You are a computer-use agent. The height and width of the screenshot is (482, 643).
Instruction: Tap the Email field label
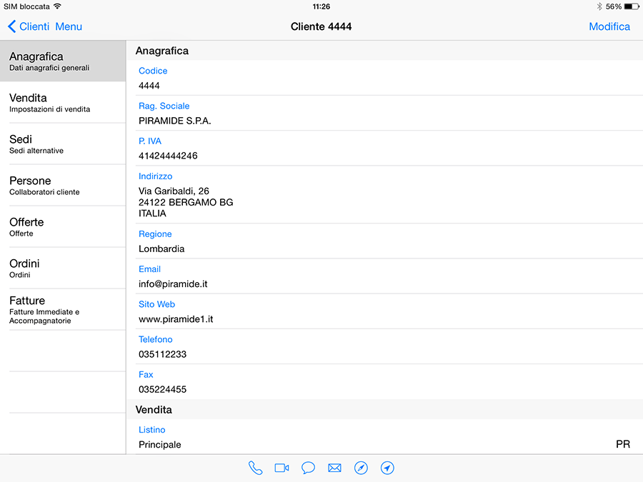(x=150, y=269)
